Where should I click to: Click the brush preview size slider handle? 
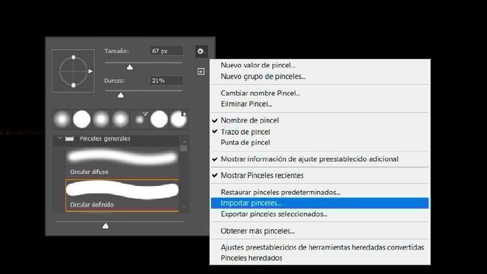tap(106, 226)
